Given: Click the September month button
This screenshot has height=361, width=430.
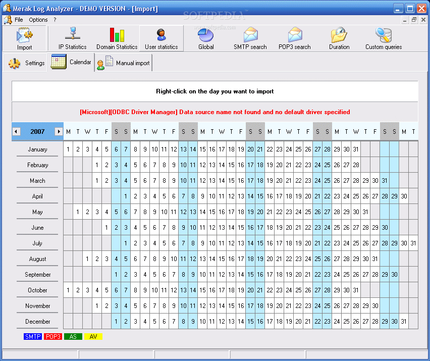Looking at the screenshot, I should 37,275.
